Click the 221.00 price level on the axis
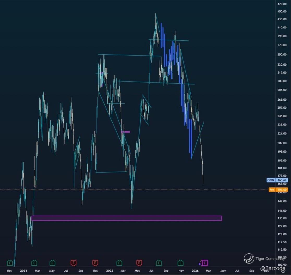The width and height of the screenshot is (291, 275). [x=282, y=133]
